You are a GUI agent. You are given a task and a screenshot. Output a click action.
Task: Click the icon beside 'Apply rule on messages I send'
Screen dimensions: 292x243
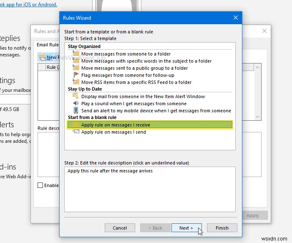[x=76, y=132]
